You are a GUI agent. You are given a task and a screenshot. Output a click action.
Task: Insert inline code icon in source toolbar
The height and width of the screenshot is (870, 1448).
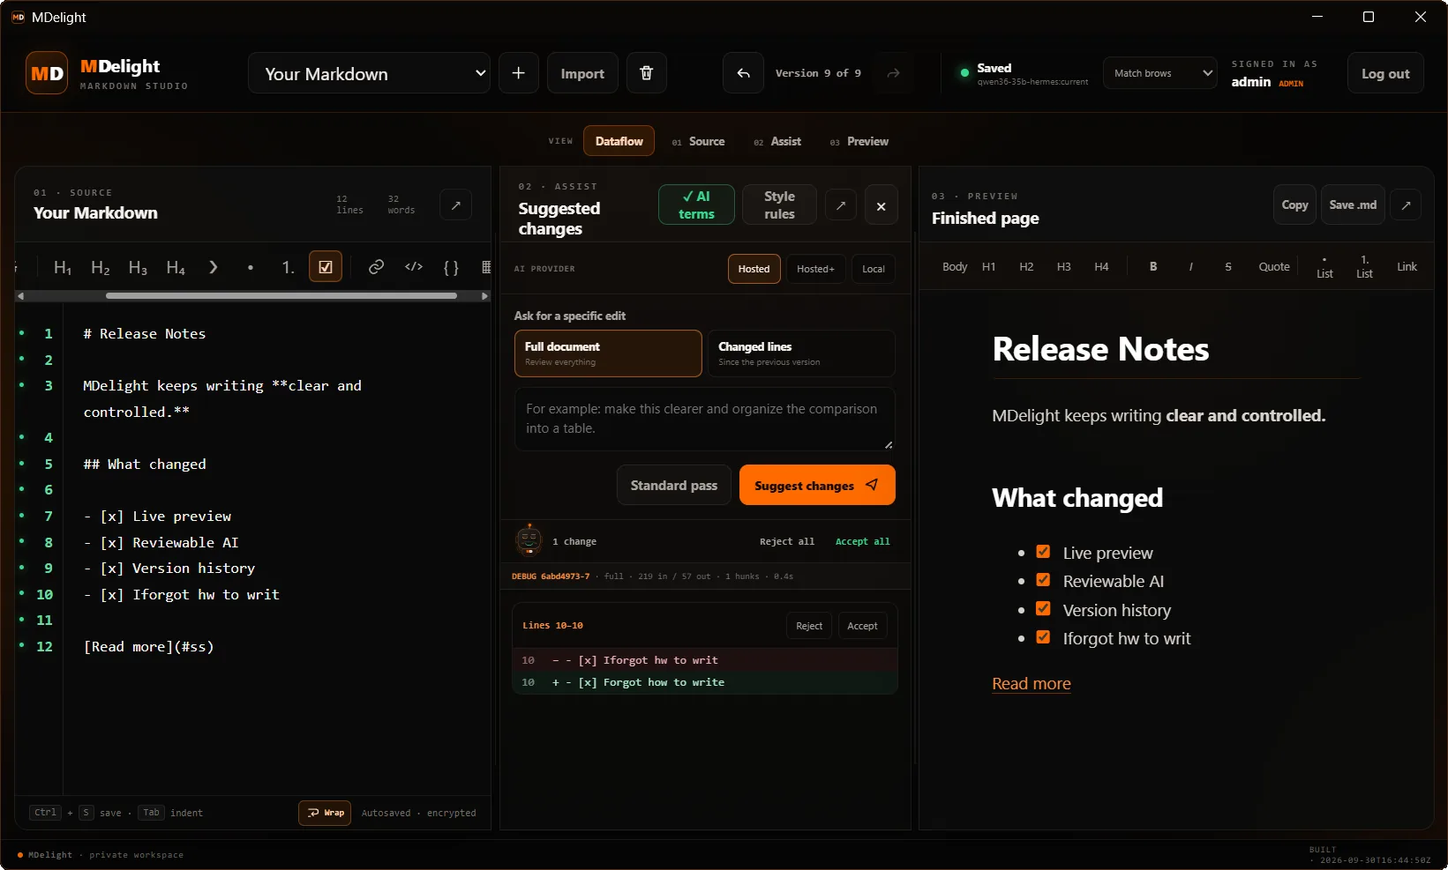pos(414,267)
